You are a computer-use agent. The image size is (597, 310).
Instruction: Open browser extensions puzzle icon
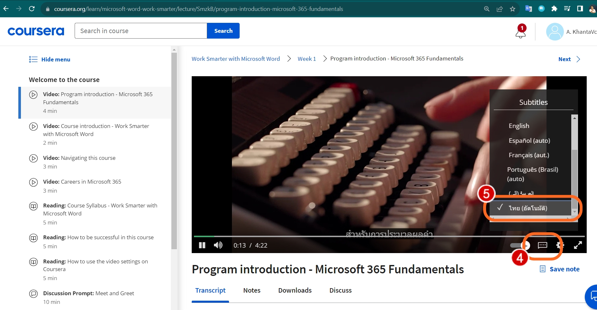coord(554,9)
